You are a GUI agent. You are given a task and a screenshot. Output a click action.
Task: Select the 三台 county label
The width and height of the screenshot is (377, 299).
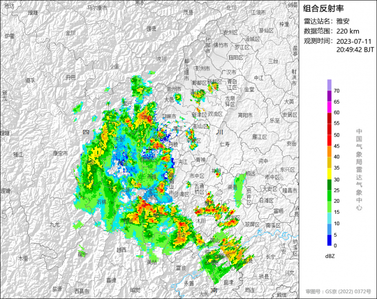click(x=273, y=61)
